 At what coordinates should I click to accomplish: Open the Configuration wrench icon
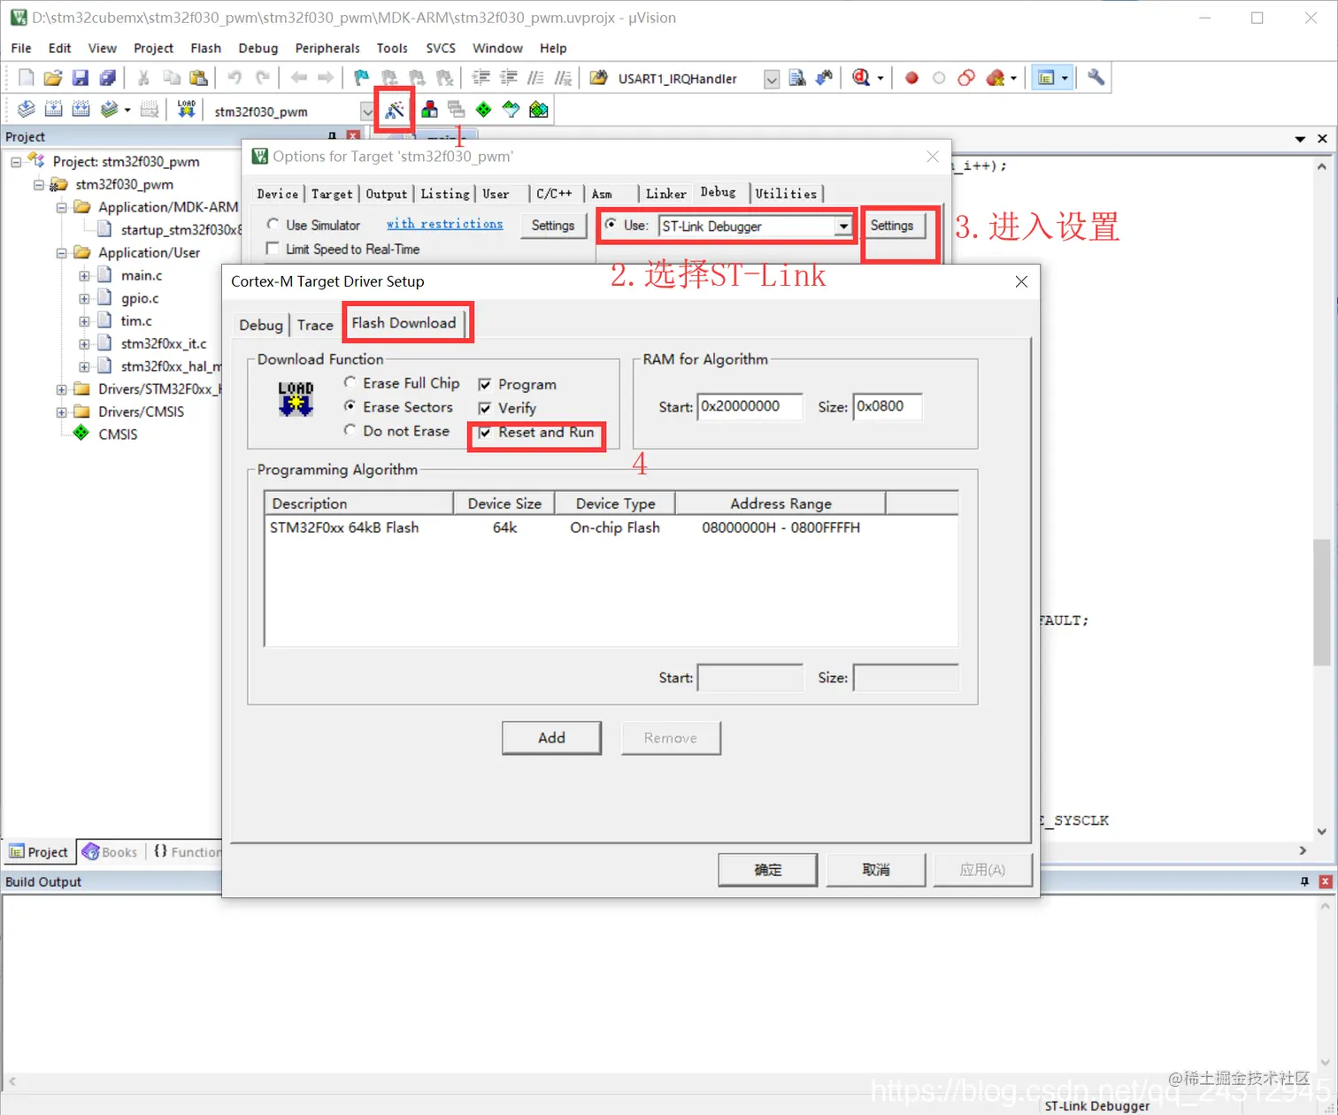1096,78
